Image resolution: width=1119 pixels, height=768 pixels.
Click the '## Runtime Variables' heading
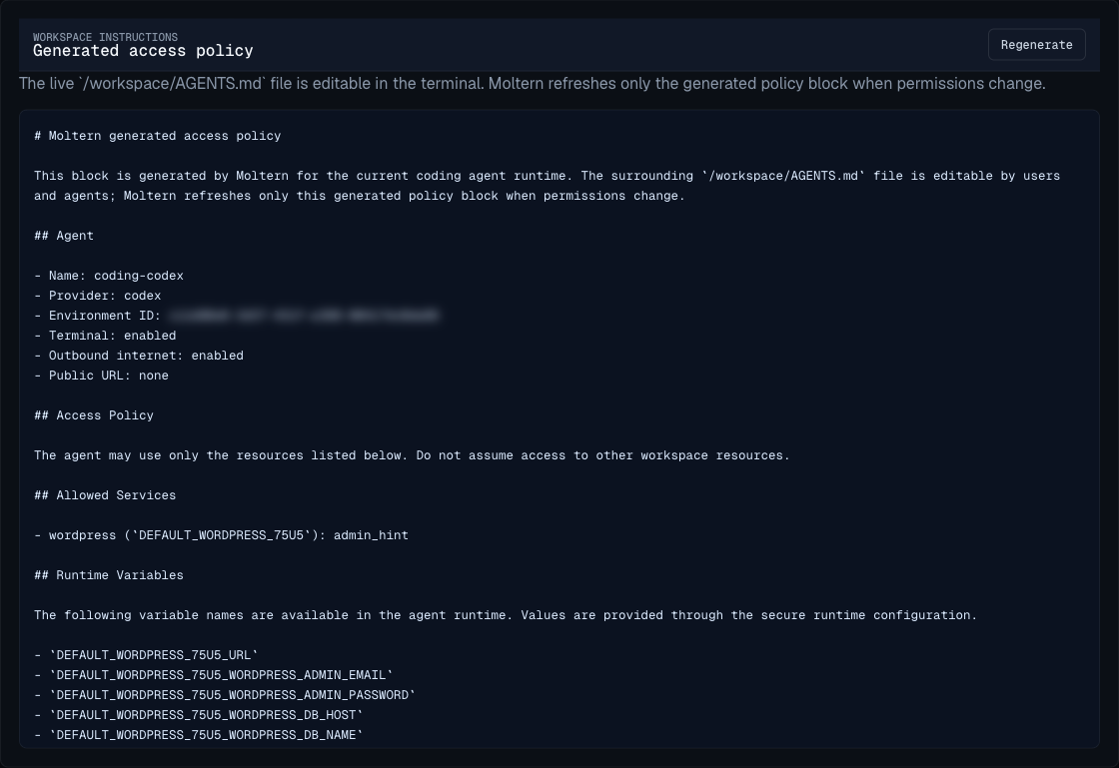pyautogui.click(x=109, y=575)
